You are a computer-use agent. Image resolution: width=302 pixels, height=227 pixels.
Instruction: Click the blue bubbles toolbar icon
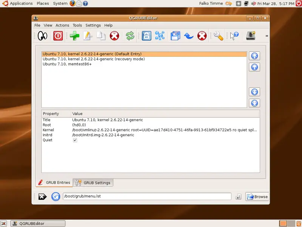[x=160, y=36]
